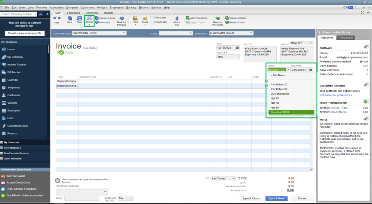Open the San Tomas tax dropdown
The image size is (372, 204).
[x=233, y=178]
